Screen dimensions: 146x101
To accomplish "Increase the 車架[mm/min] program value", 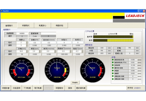I will [x=55, y=51].
